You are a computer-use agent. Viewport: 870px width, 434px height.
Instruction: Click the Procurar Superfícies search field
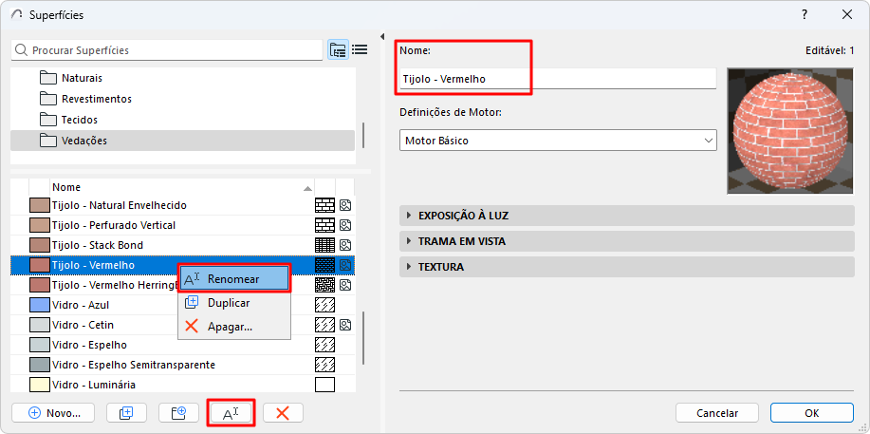(x=171, y=50)
